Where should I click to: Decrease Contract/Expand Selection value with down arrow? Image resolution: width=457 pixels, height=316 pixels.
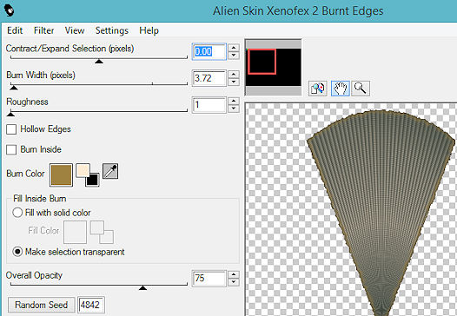(233, 56)
